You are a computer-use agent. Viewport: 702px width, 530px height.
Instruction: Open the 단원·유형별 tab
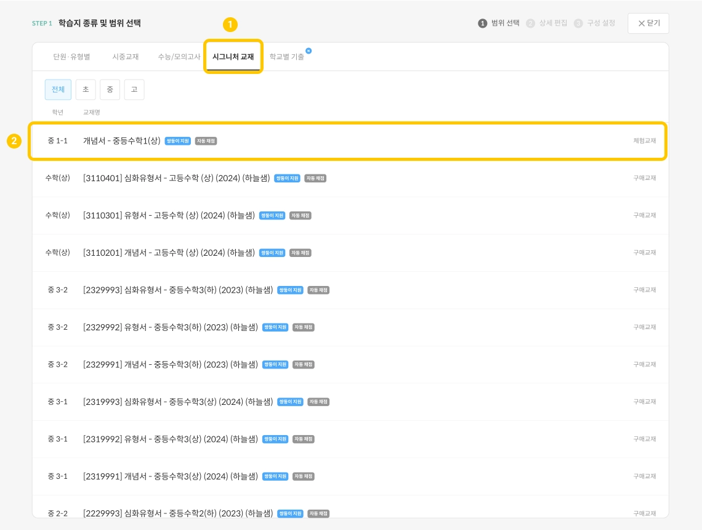[71, 57]
